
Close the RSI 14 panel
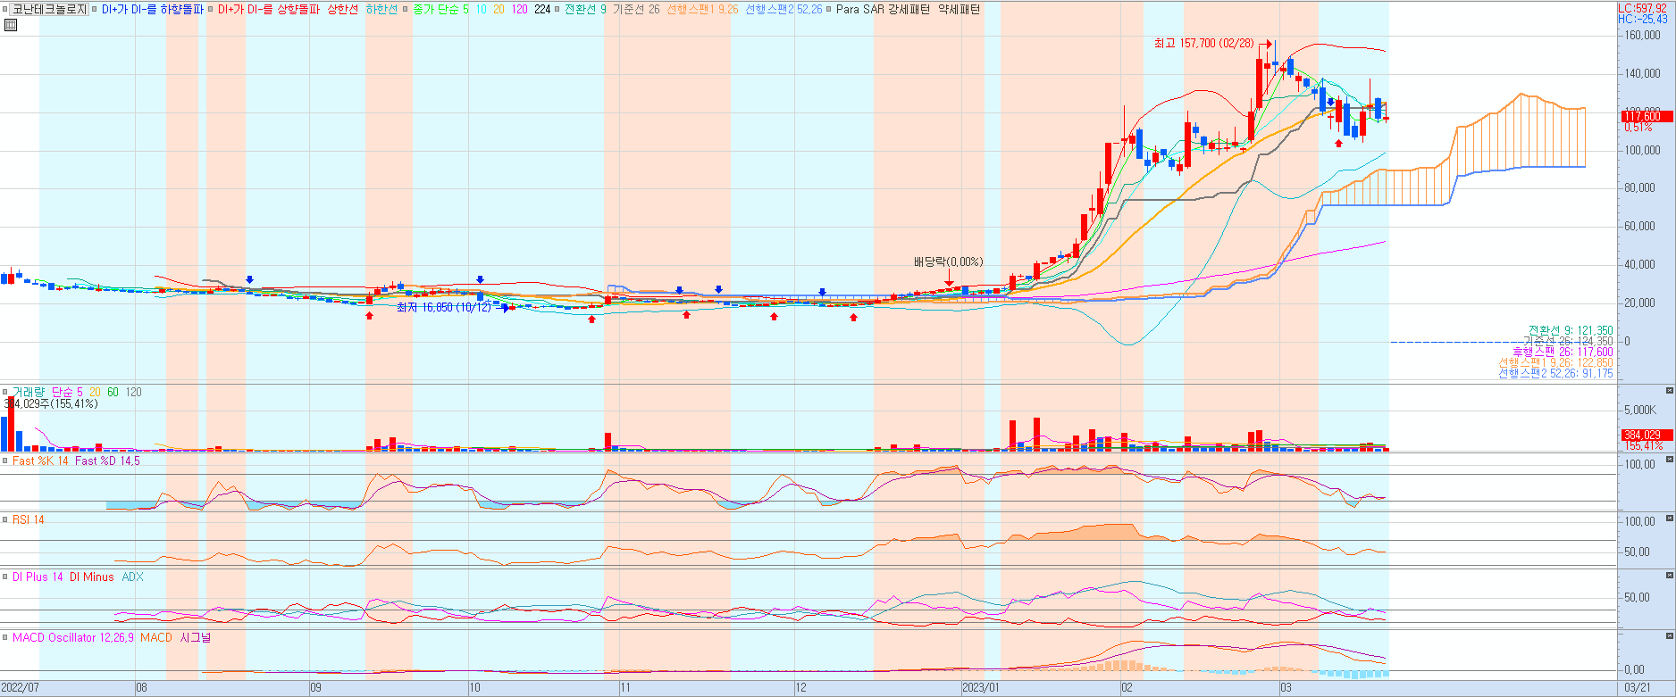click(1669, 518)
